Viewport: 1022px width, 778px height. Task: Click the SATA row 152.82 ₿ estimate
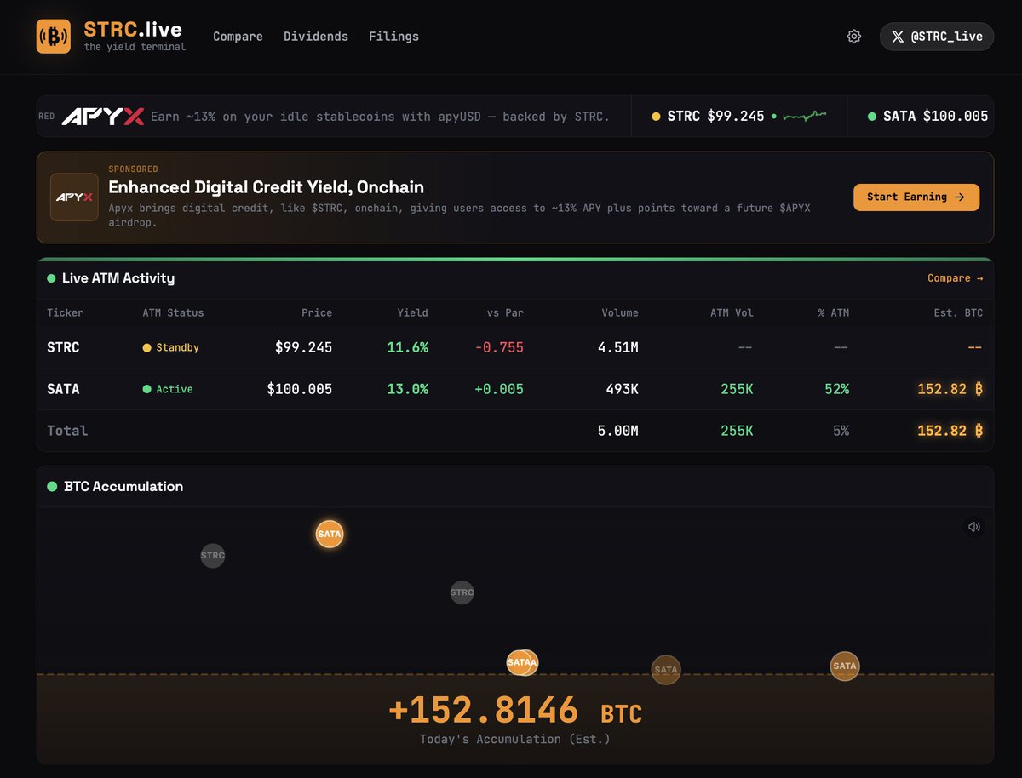(x=950, y=389)
